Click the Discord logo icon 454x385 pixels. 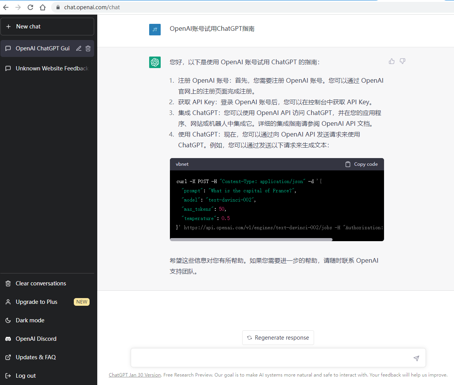pos(8,338)
